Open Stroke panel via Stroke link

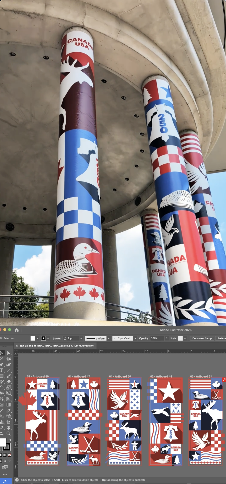tap(57, 338)
